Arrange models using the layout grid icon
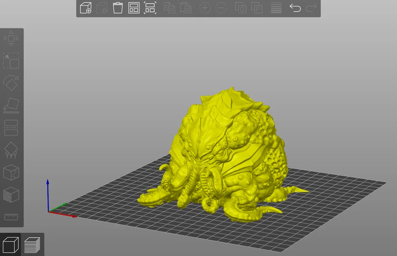Image resolution: width=397 pixels, height=256 pixels. coord(134,8)
